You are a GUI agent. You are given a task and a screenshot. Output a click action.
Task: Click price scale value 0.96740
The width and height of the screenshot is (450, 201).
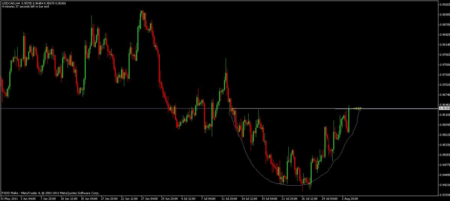444,95
